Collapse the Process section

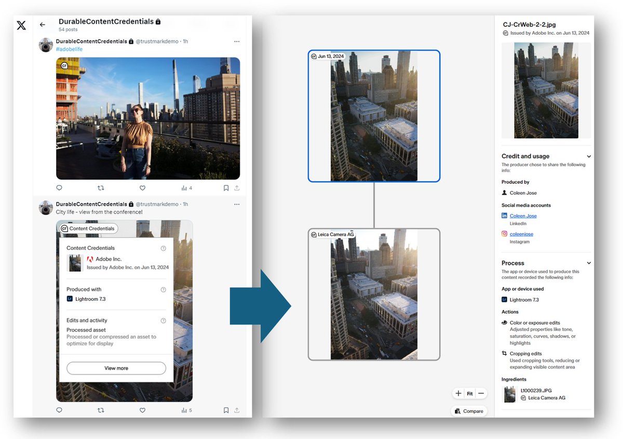(589, 263)
